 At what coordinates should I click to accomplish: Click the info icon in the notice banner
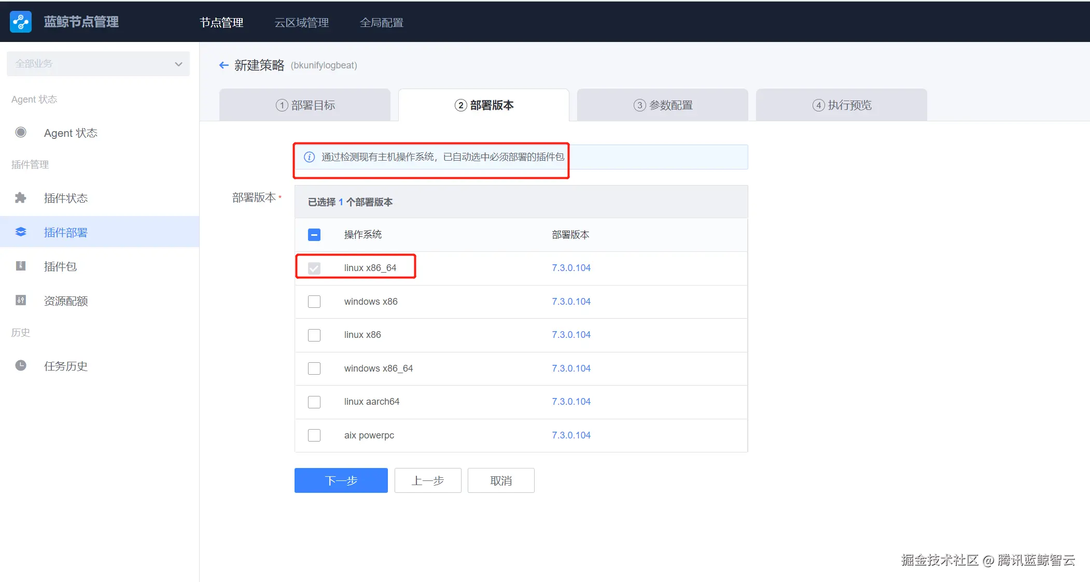point(309,157)
